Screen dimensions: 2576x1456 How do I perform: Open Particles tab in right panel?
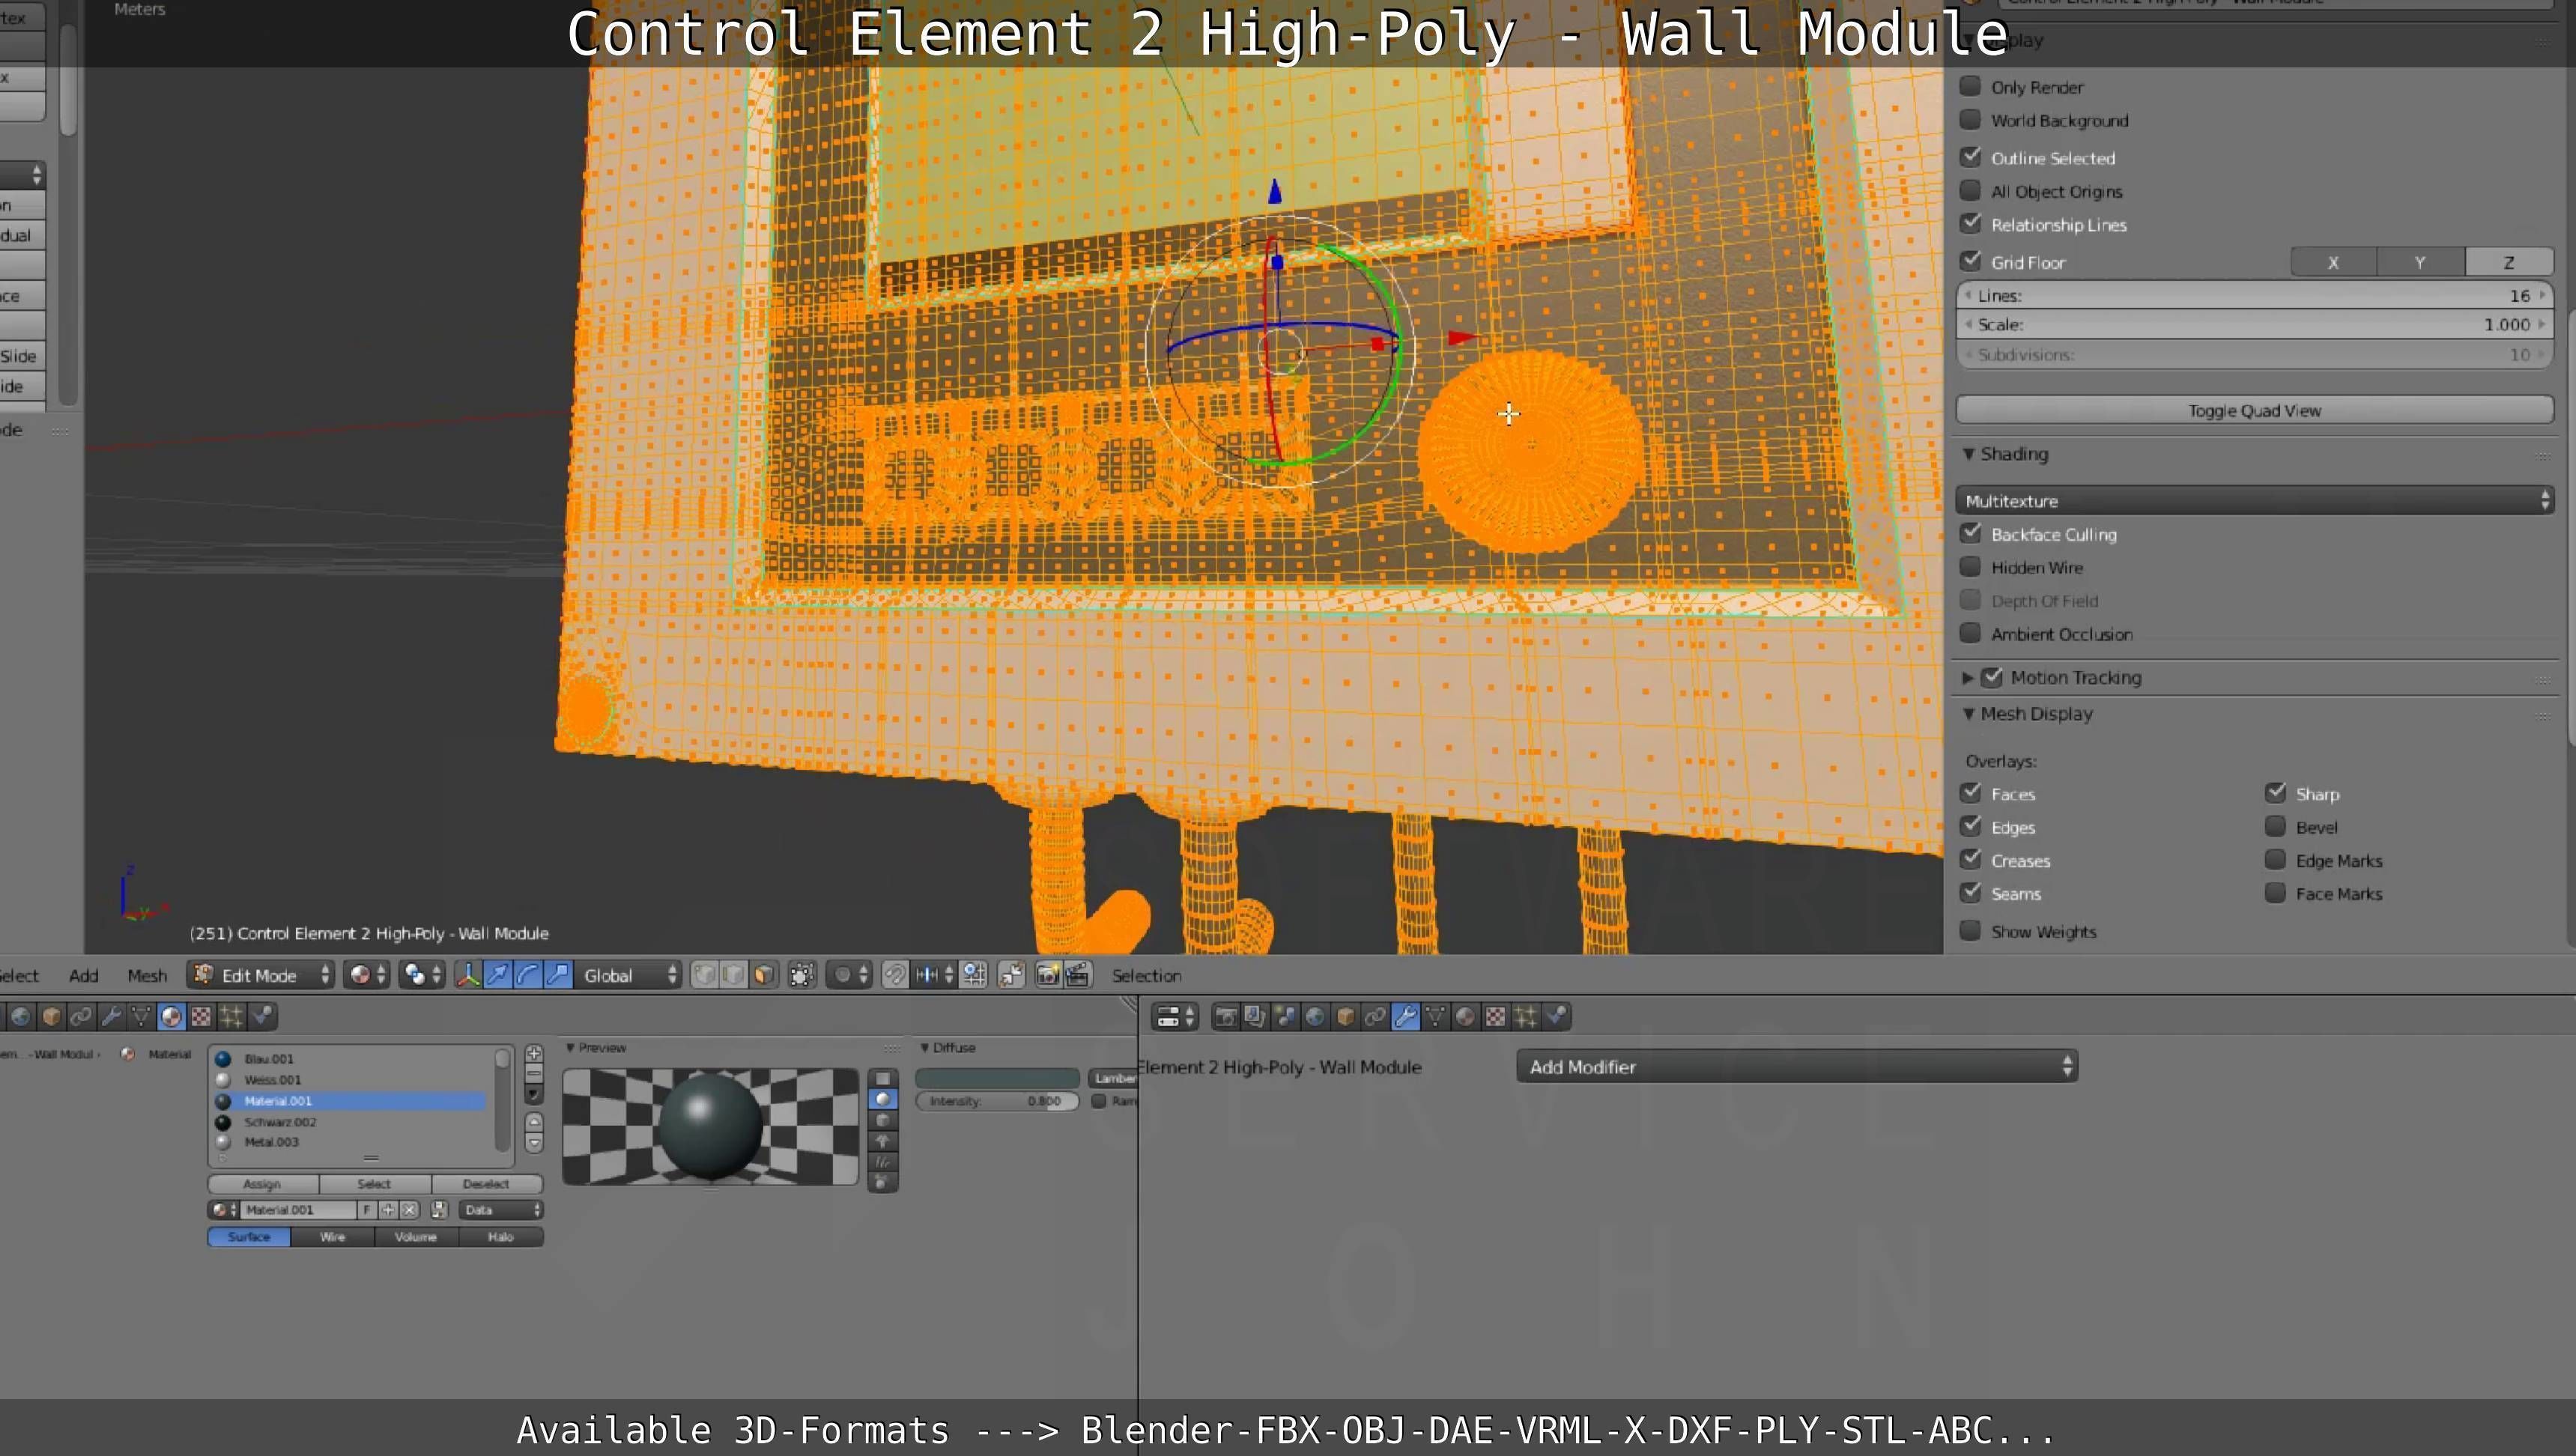point(1525,1017)
